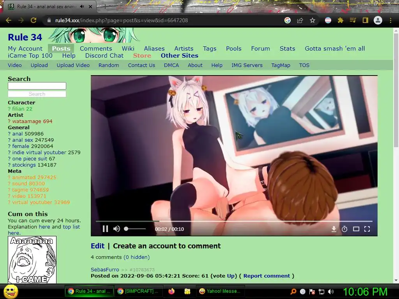Screen dimensions: 399x299
Task: Open the extensions puzzle icon
Action: point(341,20)
